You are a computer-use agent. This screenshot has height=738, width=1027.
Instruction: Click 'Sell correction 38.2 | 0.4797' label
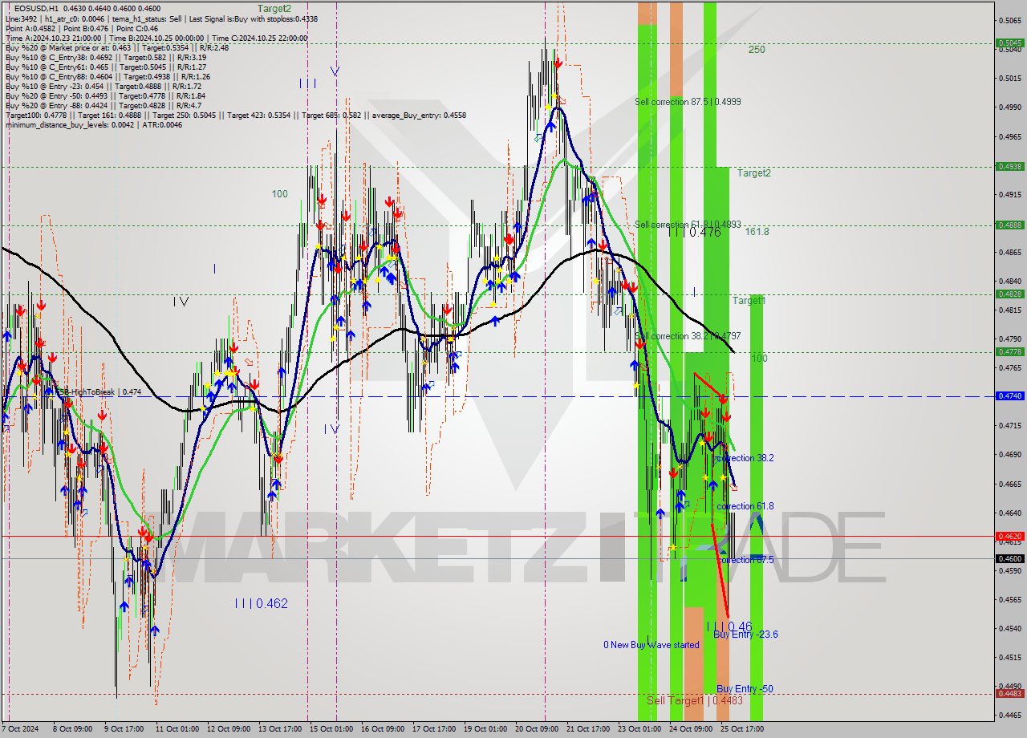[x=688, y=336]
